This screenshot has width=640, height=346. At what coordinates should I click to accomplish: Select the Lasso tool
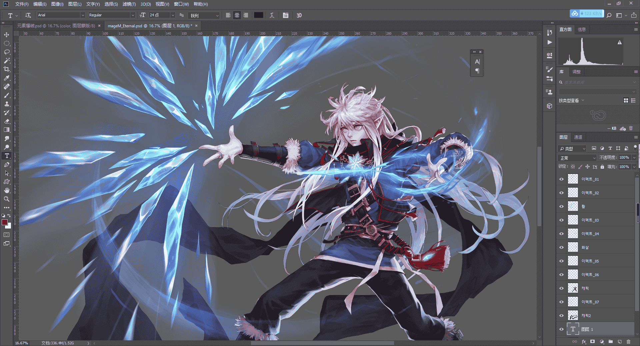pyautogui.click(x=7, y=52)
